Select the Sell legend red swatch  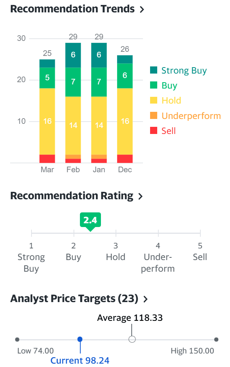coord(154,131)
